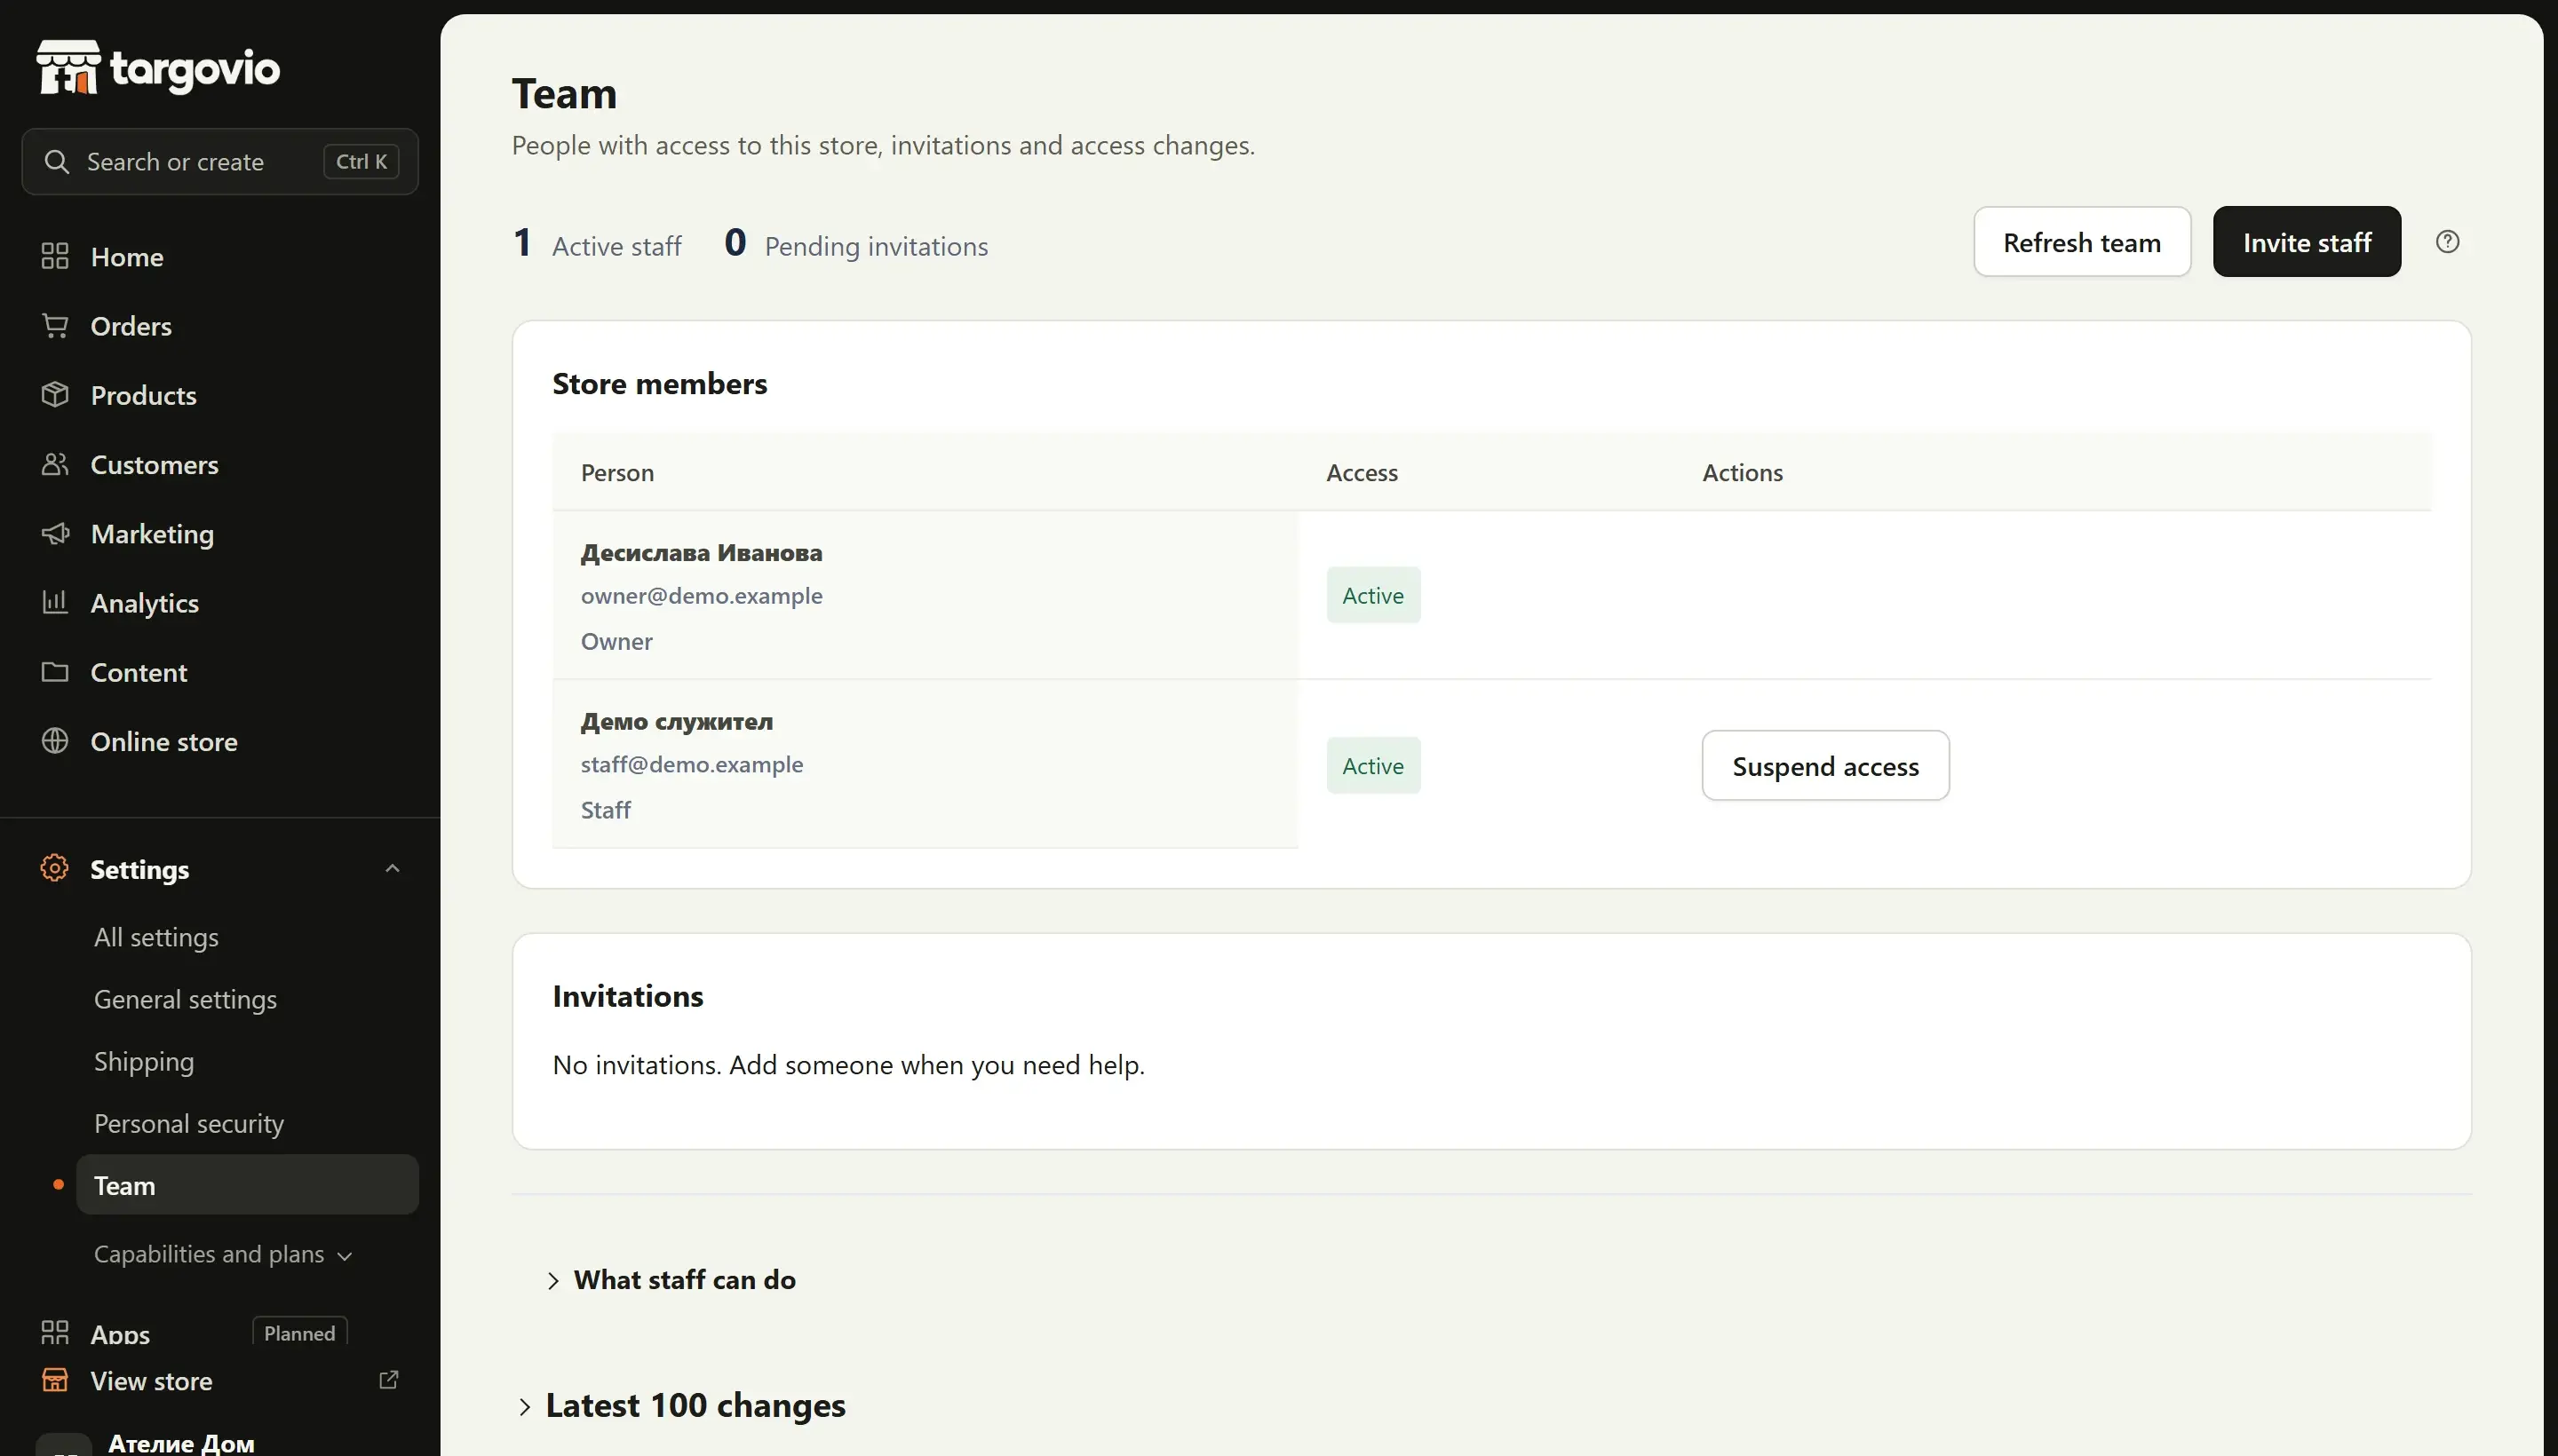Screen dimensions: 2558x1456
Task: Click the Invitations heading
Action: (x=627, y=997)
